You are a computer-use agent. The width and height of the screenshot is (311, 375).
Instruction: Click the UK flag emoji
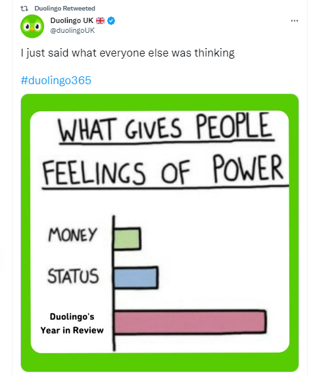click(100, 21)
